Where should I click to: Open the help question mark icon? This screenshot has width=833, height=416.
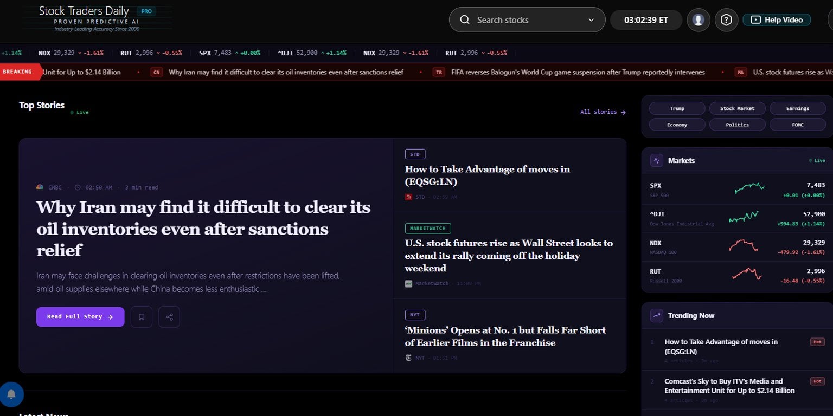[726, 20]
